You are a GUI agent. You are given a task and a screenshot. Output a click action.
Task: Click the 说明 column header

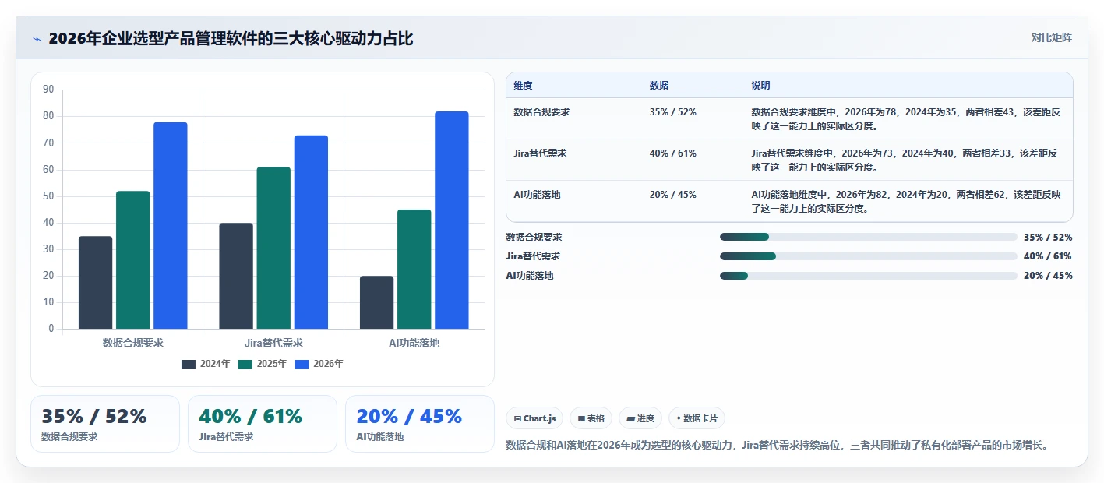click(760, 86)
